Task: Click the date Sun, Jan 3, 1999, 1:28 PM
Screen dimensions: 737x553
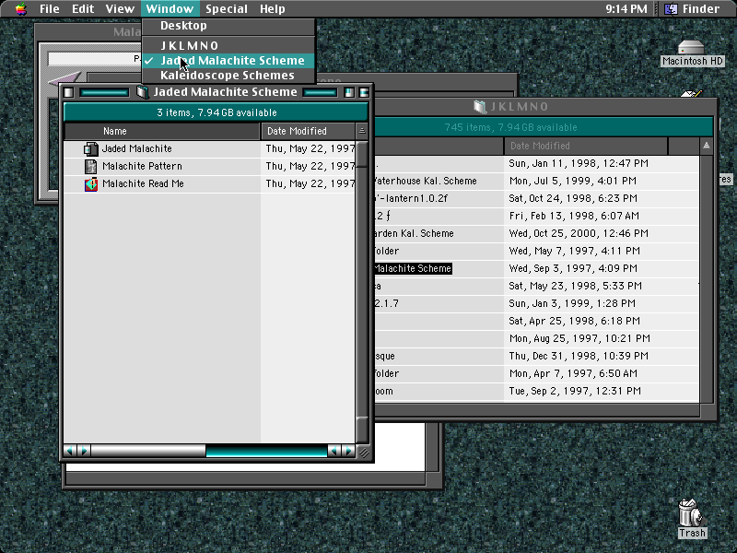Action: (572, 304)
